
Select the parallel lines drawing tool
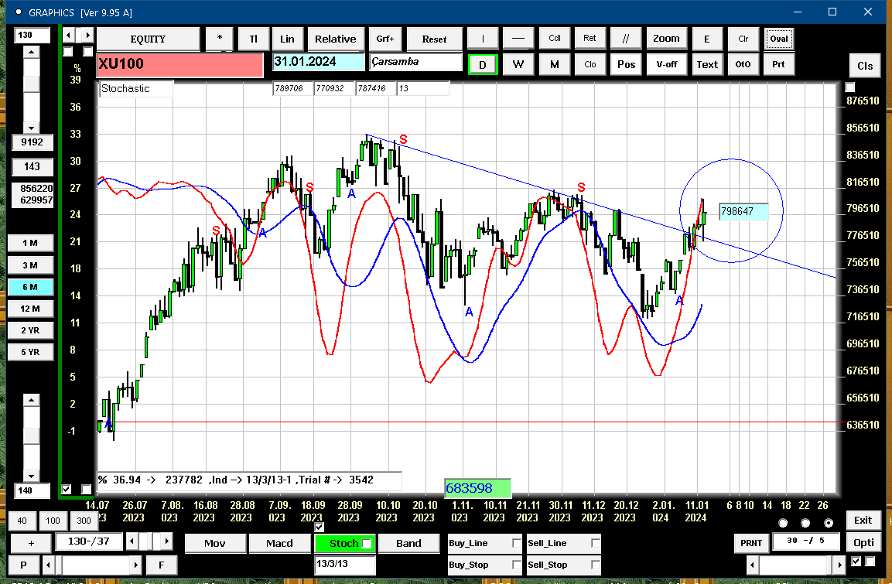click(626, 39)
